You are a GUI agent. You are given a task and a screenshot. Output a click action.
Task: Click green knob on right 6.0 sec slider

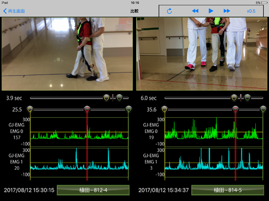(247, 98)
